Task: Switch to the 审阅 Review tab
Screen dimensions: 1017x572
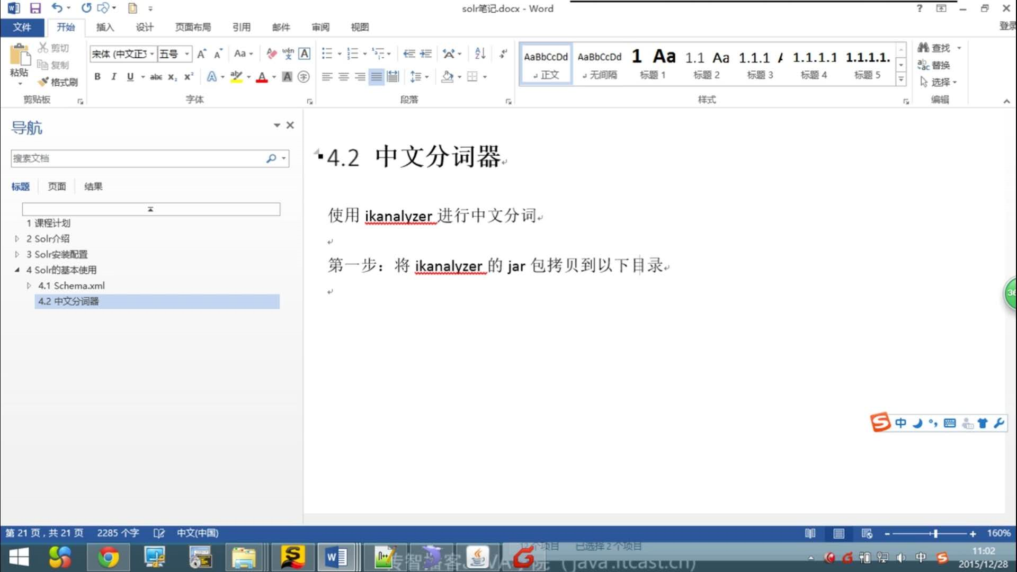Action: pyautogui.click(x=320, y=27)
